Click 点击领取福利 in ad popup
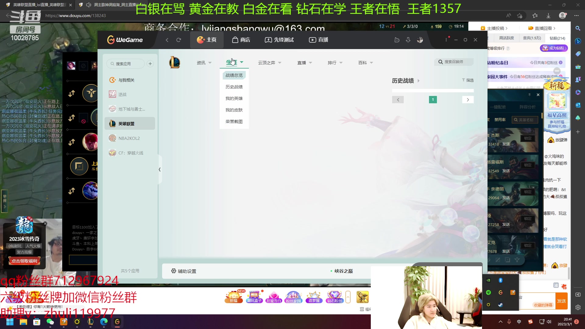The image size is (585, 329). 24,261
